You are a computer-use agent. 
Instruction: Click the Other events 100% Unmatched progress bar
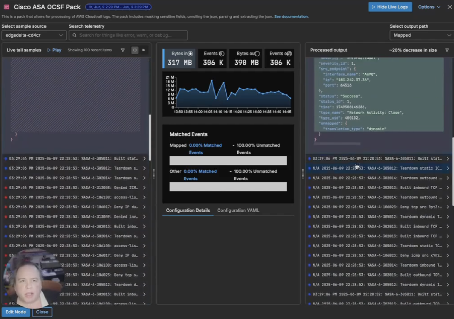tap(228, 187)
